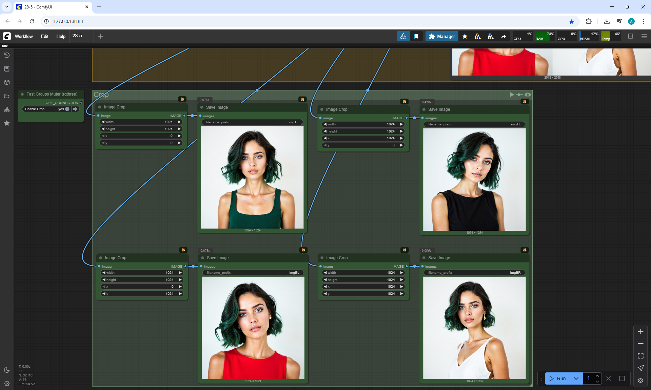Screen dimensions: 651x390
Task: Open the queue history sidebar icon
Action: point(6,55)
